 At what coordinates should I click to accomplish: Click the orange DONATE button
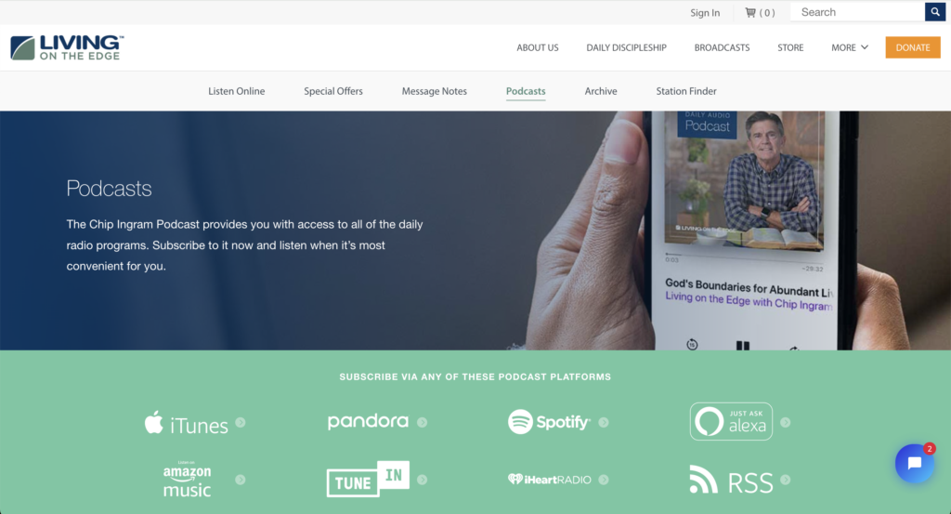[x=913, y=47]
